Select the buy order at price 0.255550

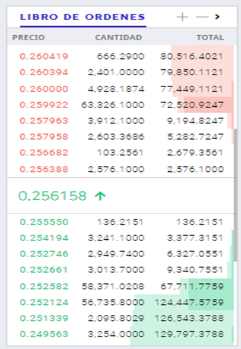[120, 222]
